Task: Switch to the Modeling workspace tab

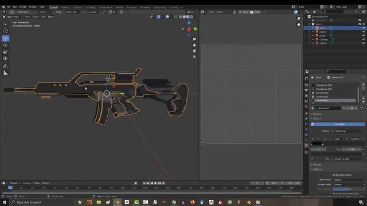Action: click(65, 7)
